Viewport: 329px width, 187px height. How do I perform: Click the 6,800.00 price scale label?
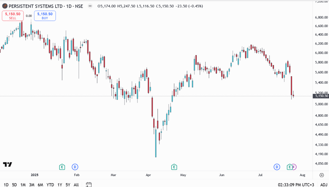(321, 17)
